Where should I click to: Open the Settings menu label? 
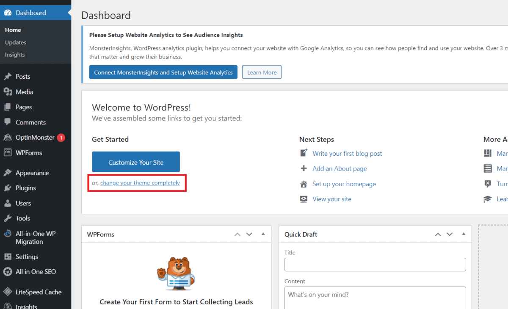point(27,257)
